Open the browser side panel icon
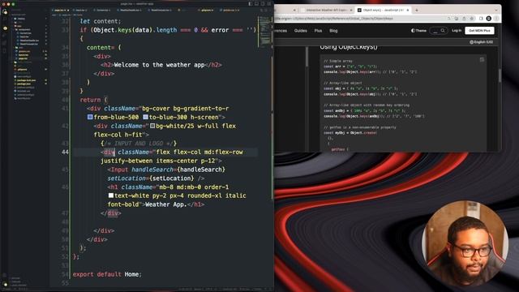 (481, 19)
